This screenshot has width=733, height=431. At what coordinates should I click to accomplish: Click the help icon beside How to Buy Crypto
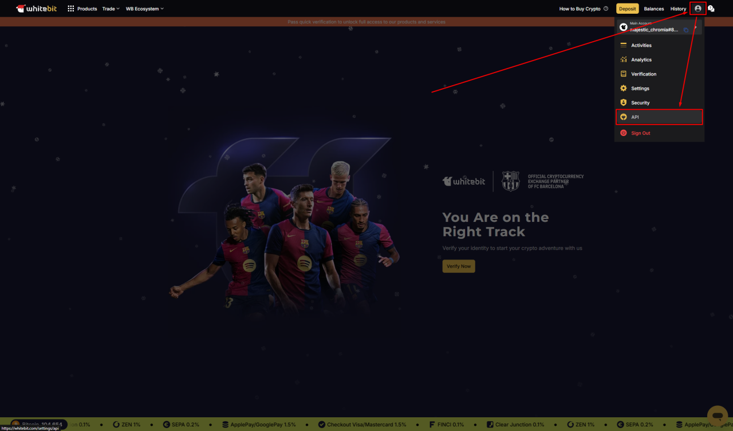pyautogui.click(x=606, y=9)
